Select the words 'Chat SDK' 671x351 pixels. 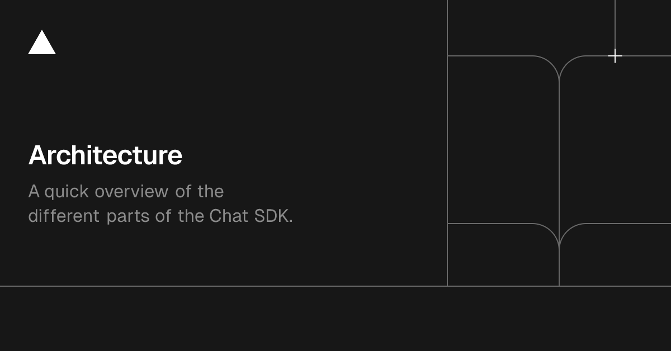(250, 216)
